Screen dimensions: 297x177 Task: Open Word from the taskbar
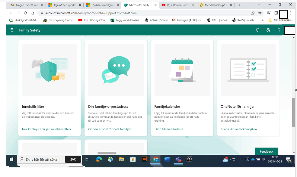point(167,160)
